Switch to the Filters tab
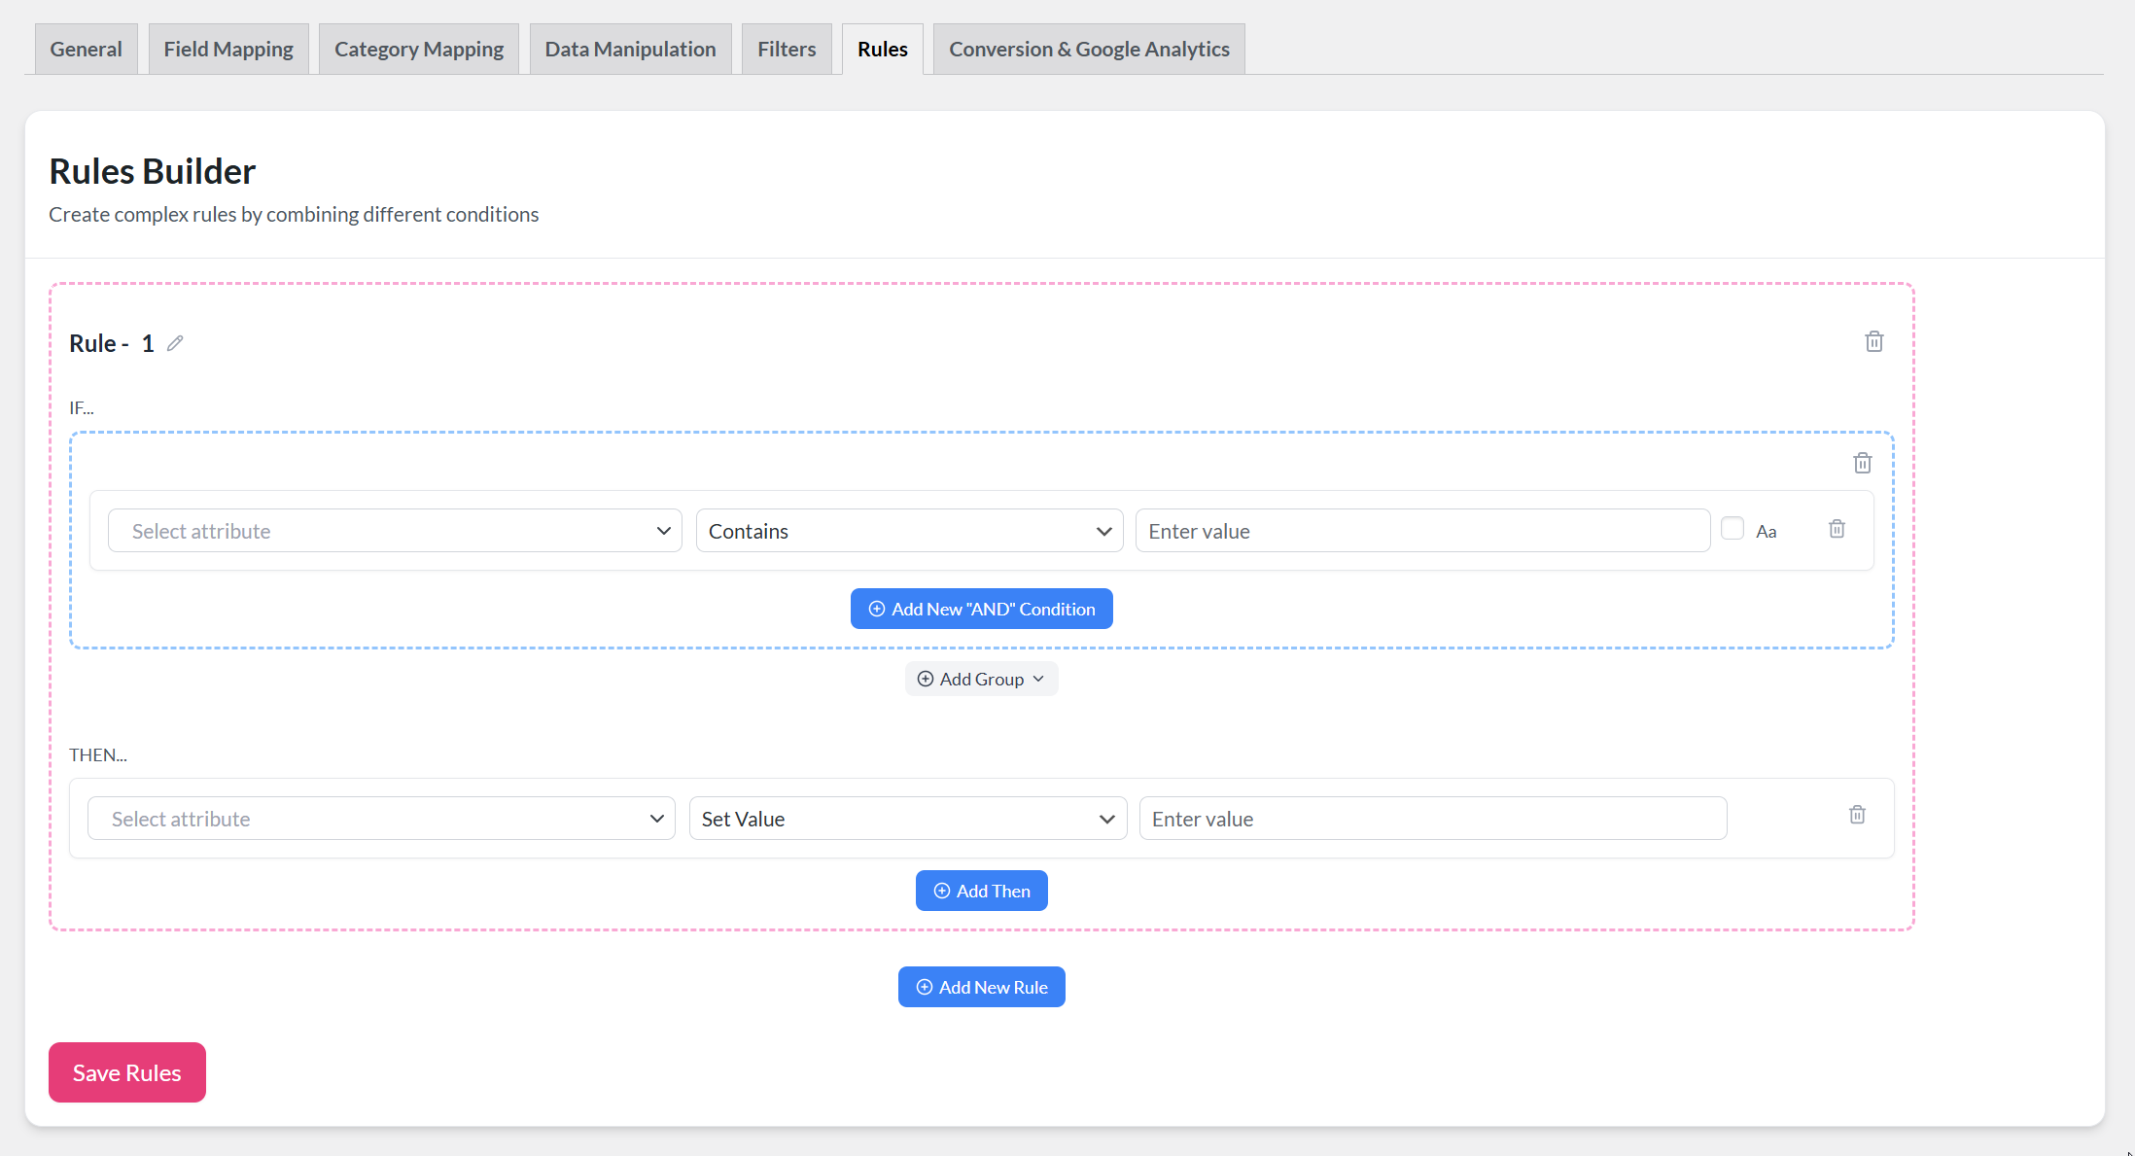This screenshot has width=2135, height=1156. (786, 49)
